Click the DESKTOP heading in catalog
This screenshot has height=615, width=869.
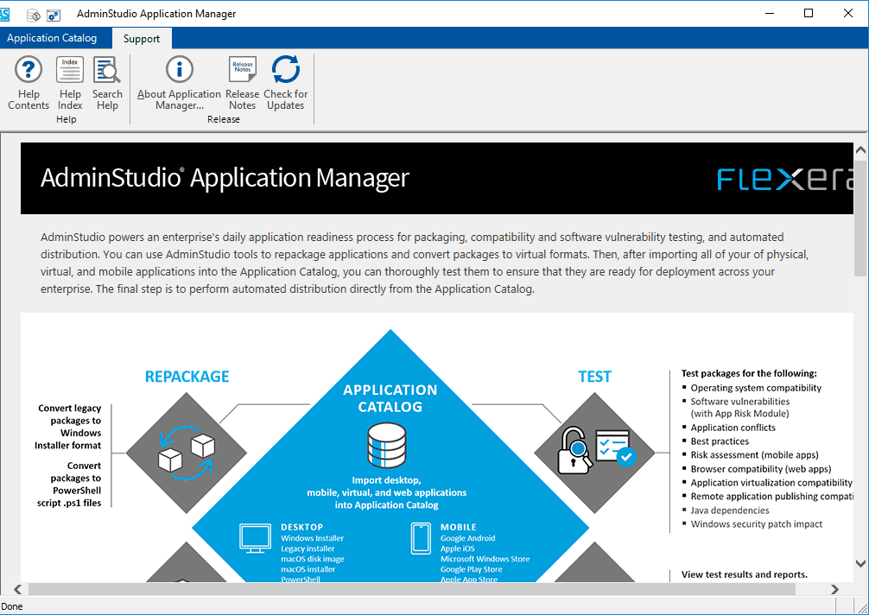pos(301,528)
